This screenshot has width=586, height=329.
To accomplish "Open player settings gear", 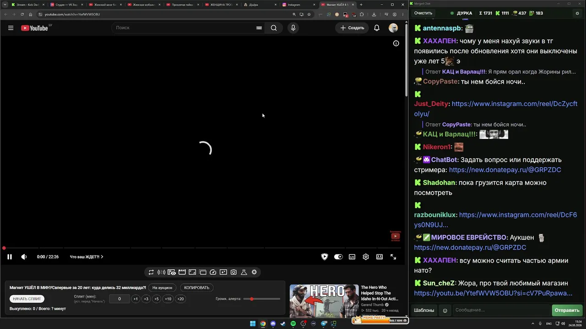I will point(366,257).
